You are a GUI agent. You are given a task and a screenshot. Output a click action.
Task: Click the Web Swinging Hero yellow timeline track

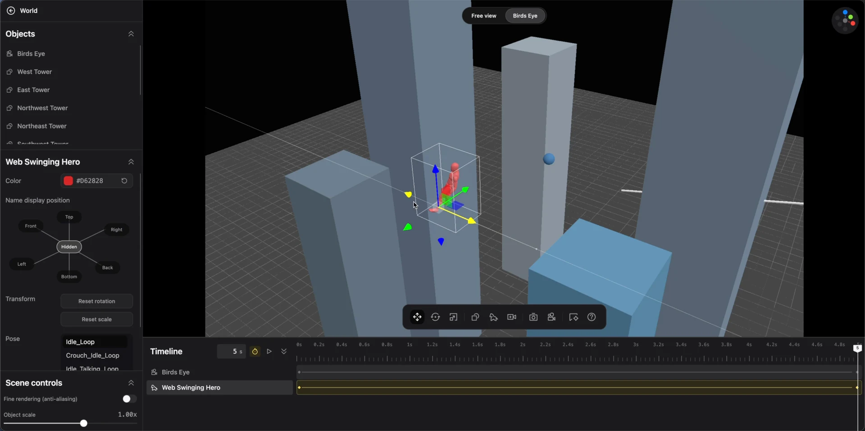pyautogui.click(x=579, y=388)
